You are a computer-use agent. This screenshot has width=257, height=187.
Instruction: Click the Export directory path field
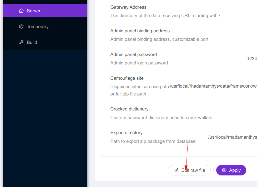pos(233,137)
